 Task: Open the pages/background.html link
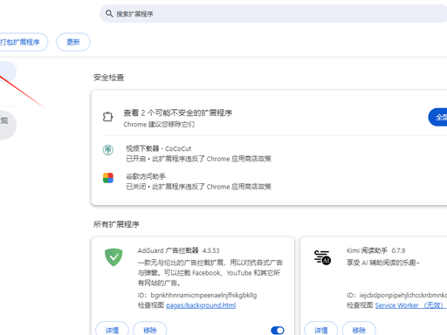pyautogui.click(x=201, y=305)
